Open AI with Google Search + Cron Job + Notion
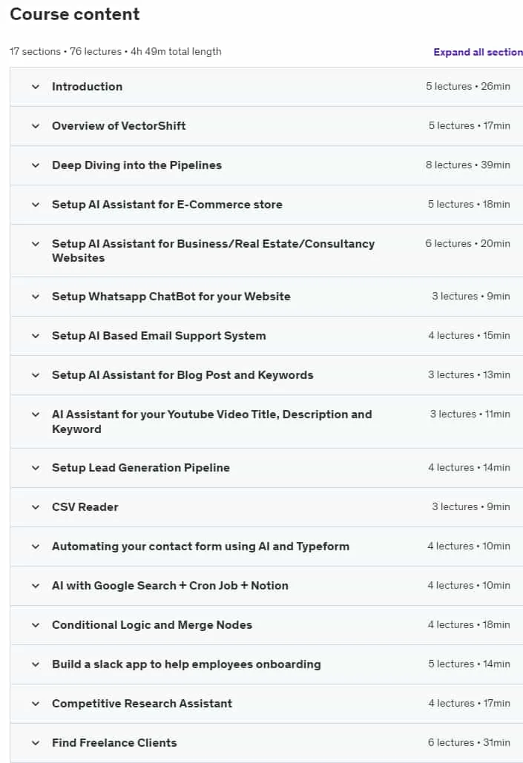This screenshot has width=523, height=763. point(170,586)
